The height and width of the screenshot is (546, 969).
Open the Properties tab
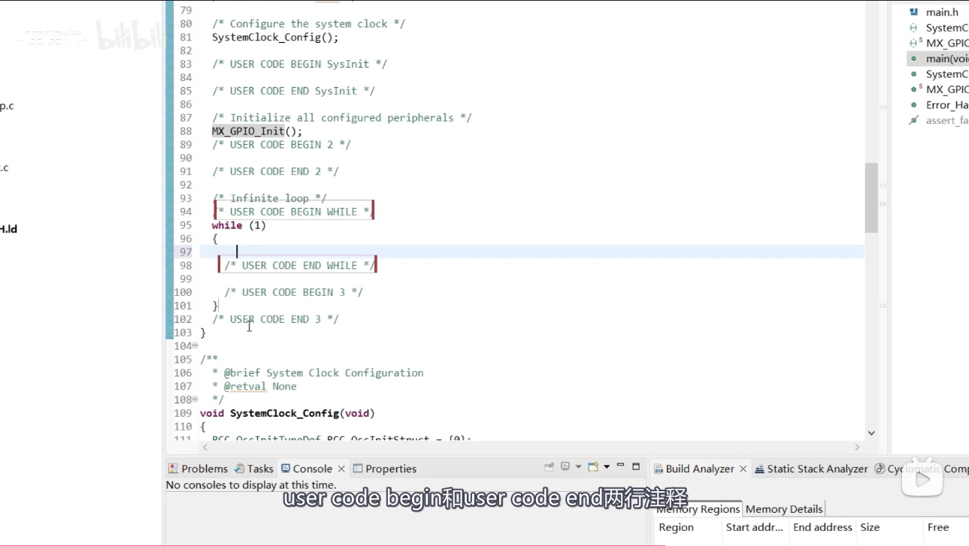pos(384,469)
